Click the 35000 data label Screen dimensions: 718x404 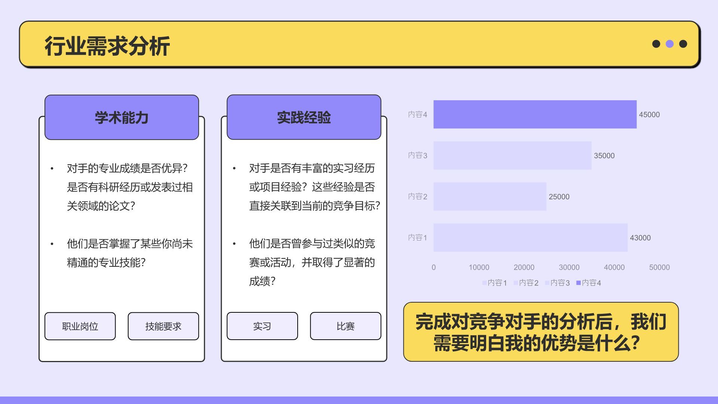[x=604, y=156]
